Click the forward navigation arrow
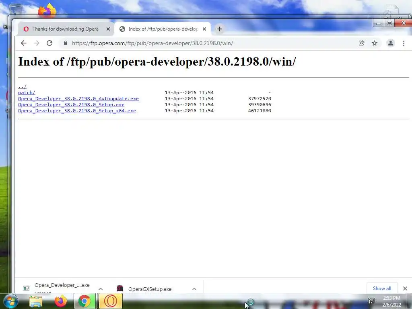 pos(37,43)
